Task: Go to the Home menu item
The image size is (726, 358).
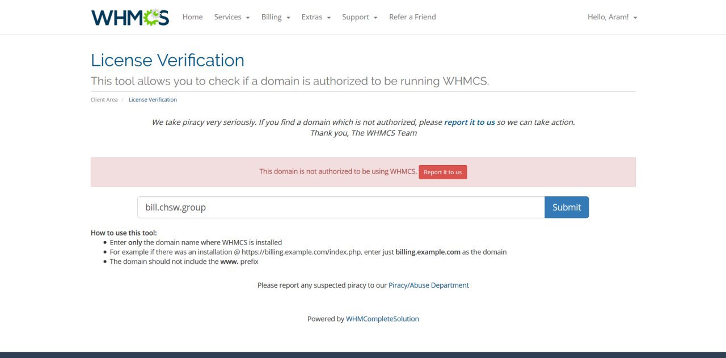Action: tap(192, 17)
